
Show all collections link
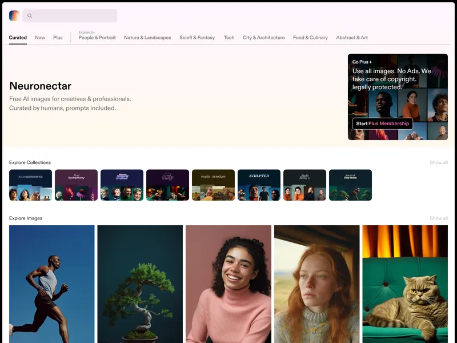pos(439,162)
